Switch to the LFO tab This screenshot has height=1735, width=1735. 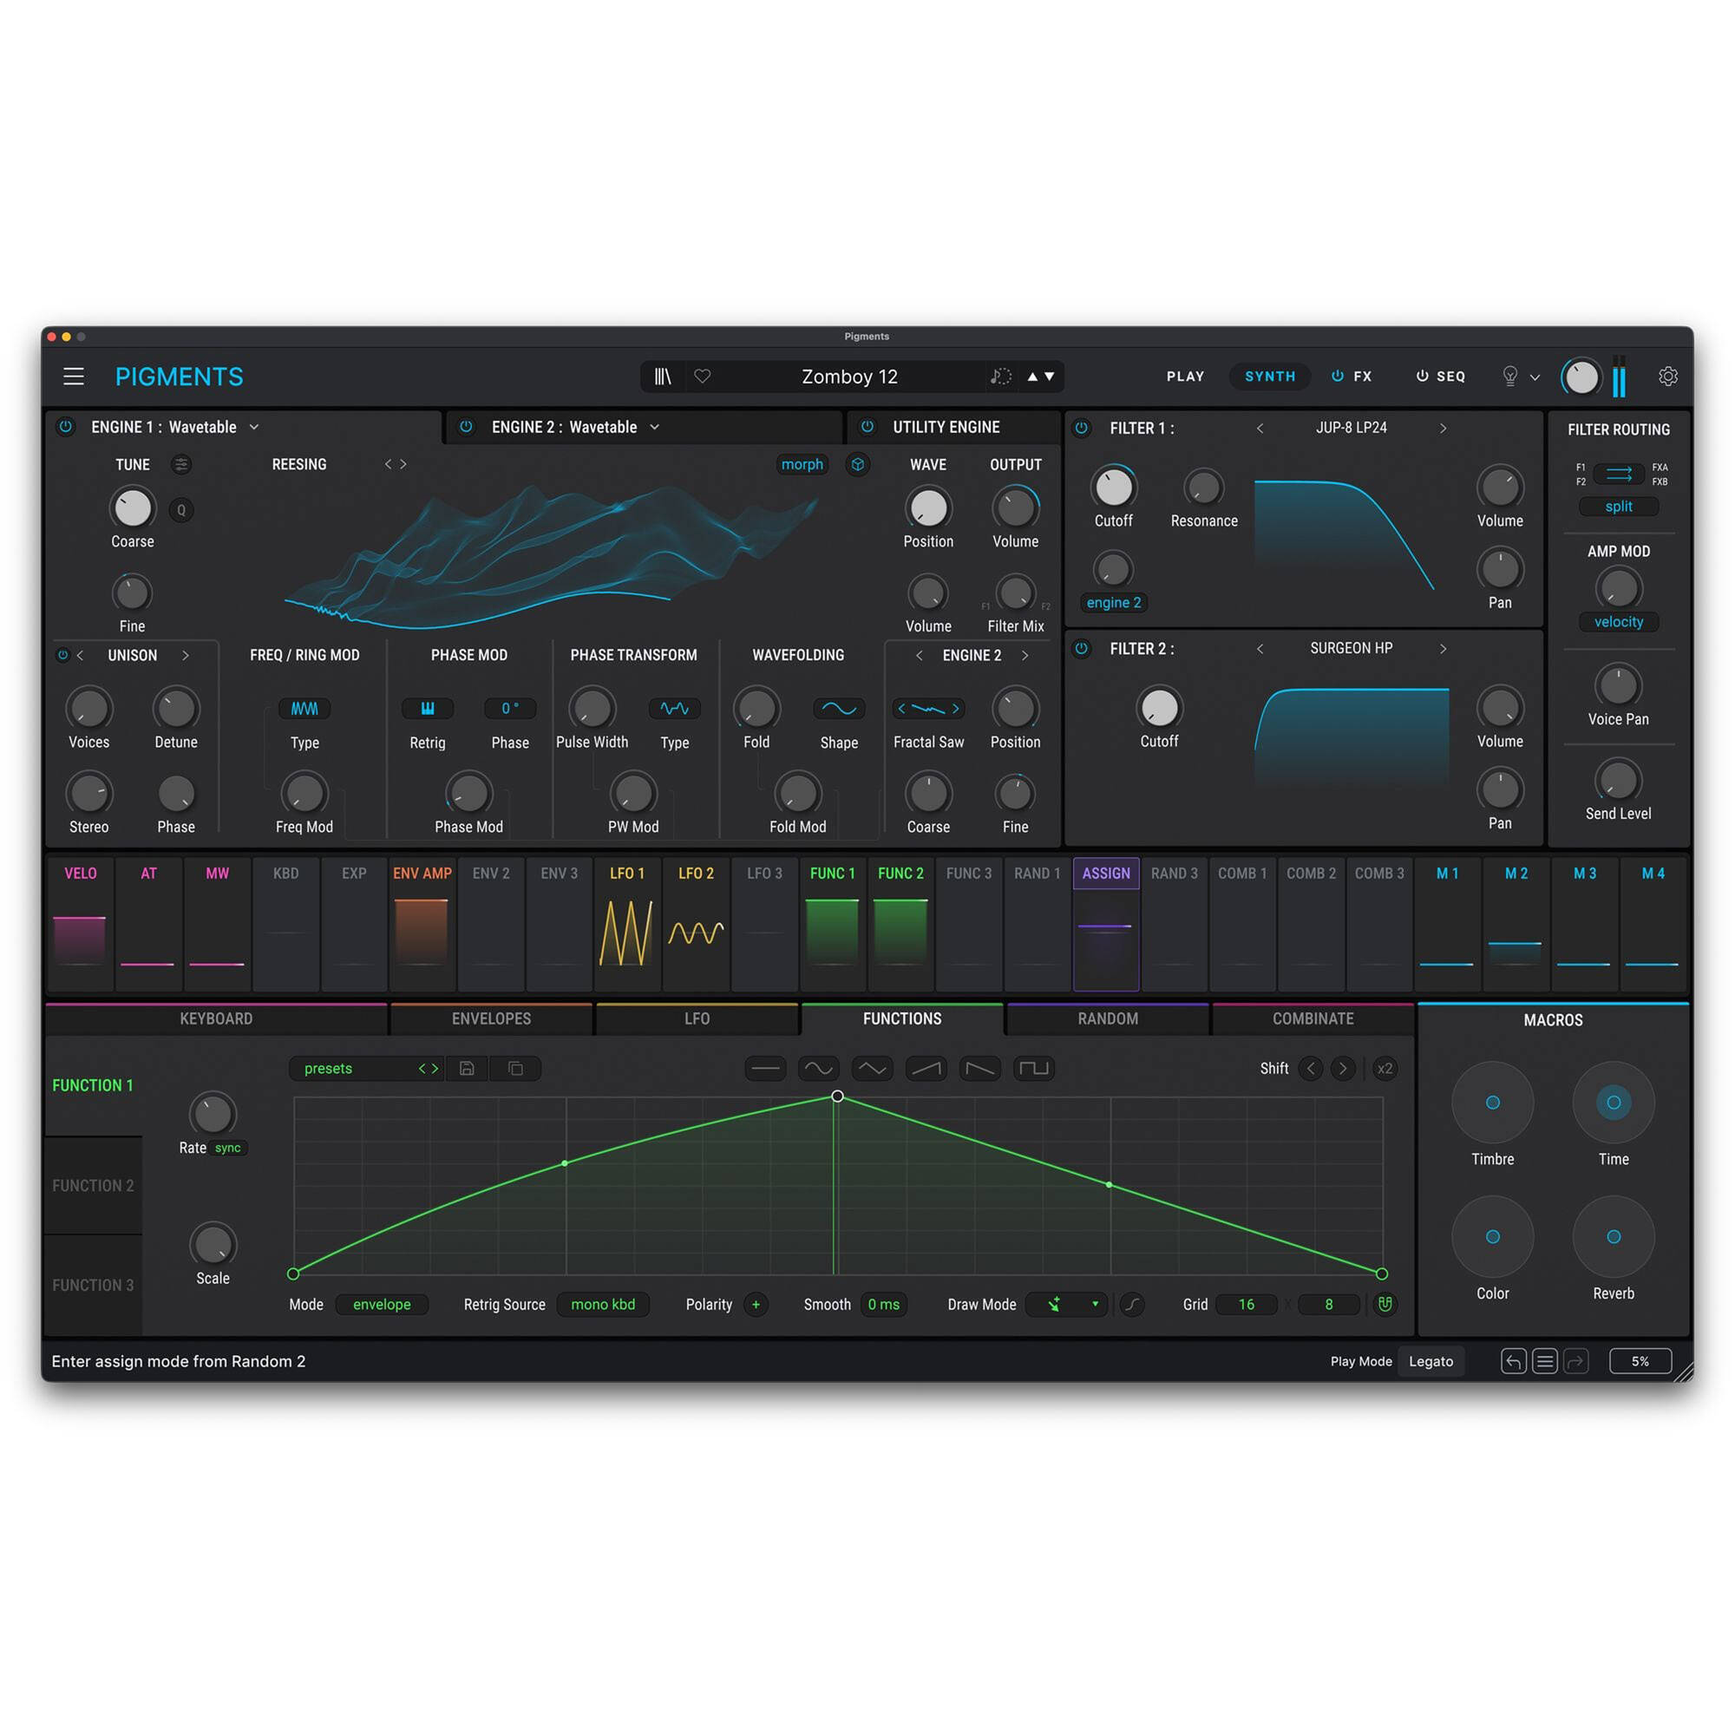(697, 1018)
